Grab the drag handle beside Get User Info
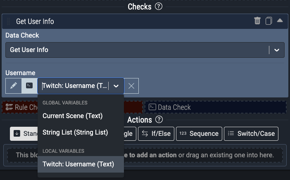290x180 pixels. pyautogui.click(x=8, y=21)
